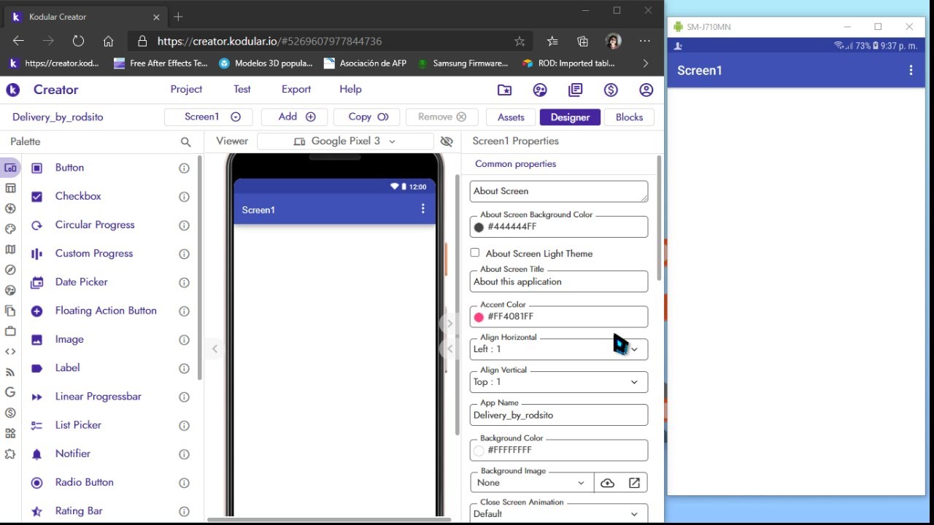Select the Floating Action Button component
Screen dimensions: 934x525
[106, 311]
